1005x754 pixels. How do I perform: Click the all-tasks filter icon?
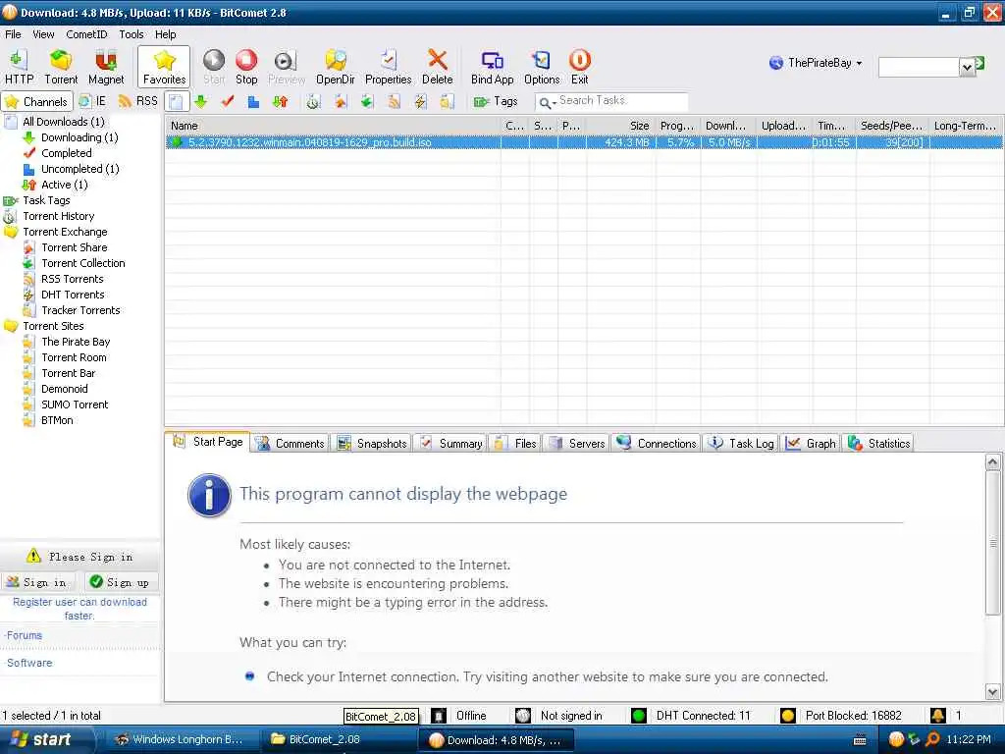click(177, 101)
